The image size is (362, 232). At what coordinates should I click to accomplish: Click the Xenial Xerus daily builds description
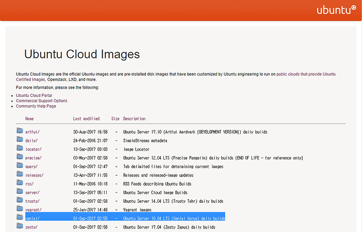coord(174,218)
